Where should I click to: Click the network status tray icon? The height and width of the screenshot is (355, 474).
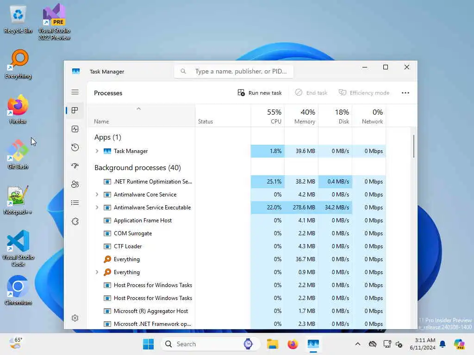(x=387, y=344)
